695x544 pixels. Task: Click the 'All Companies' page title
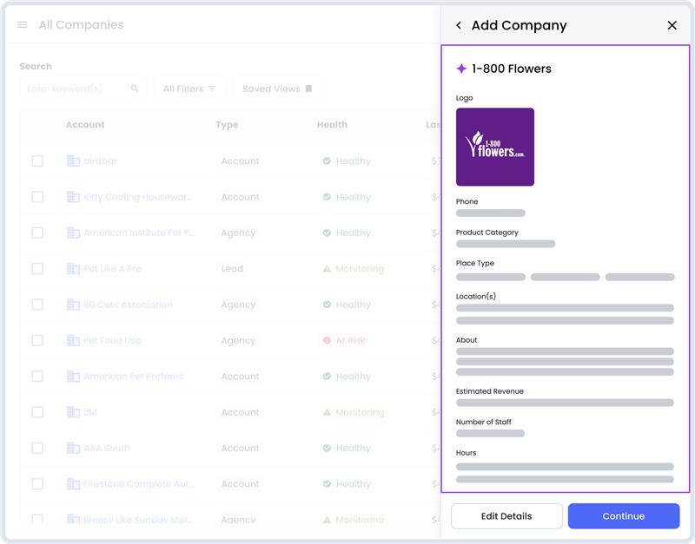coord(81,25)
